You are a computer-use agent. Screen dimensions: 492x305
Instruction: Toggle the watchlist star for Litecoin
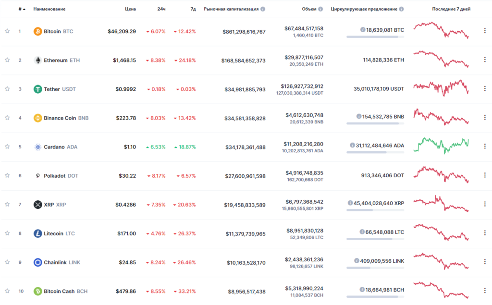pyautogui.click(x=7, y=233)
